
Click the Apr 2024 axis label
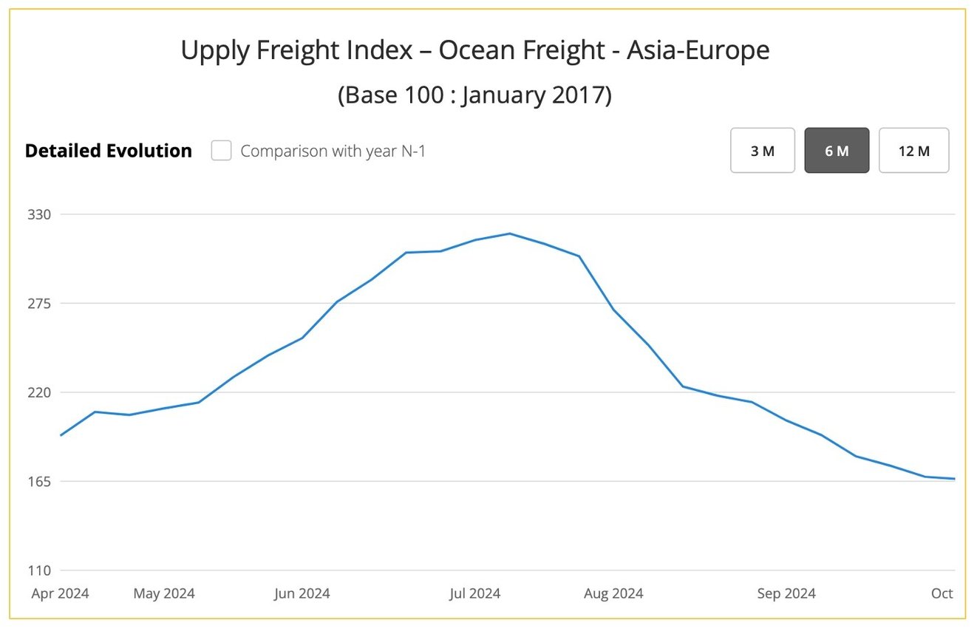[x=61, y=593]
